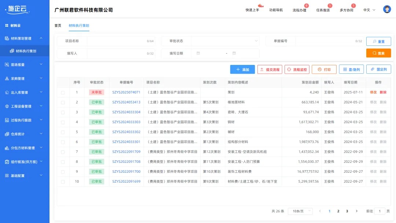The width and height of the screenshot is (396, 223).
Task: Tick the header checkbox to select all rows
Action: [x=62, y=82]
